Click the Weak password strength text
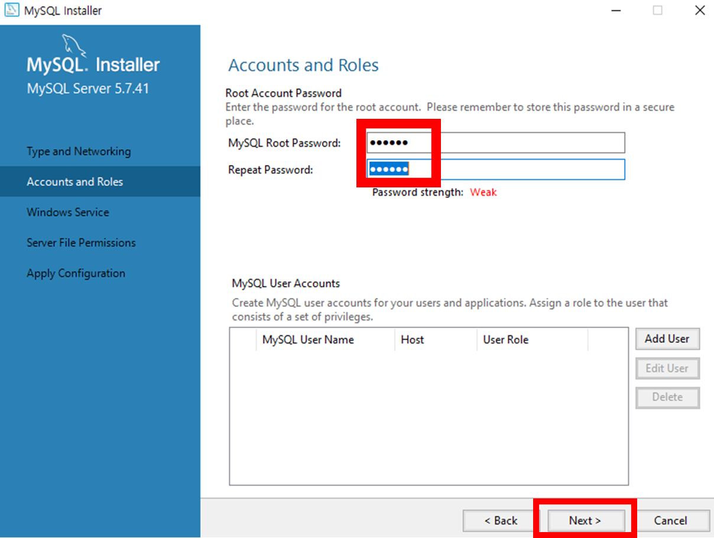Screen dimensions: 714x538 (483, 193)
